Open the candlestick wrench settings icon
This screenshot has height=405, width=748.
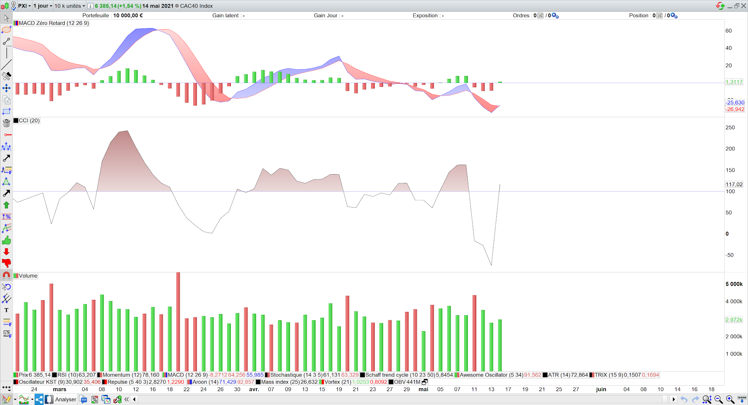(117, 400)
